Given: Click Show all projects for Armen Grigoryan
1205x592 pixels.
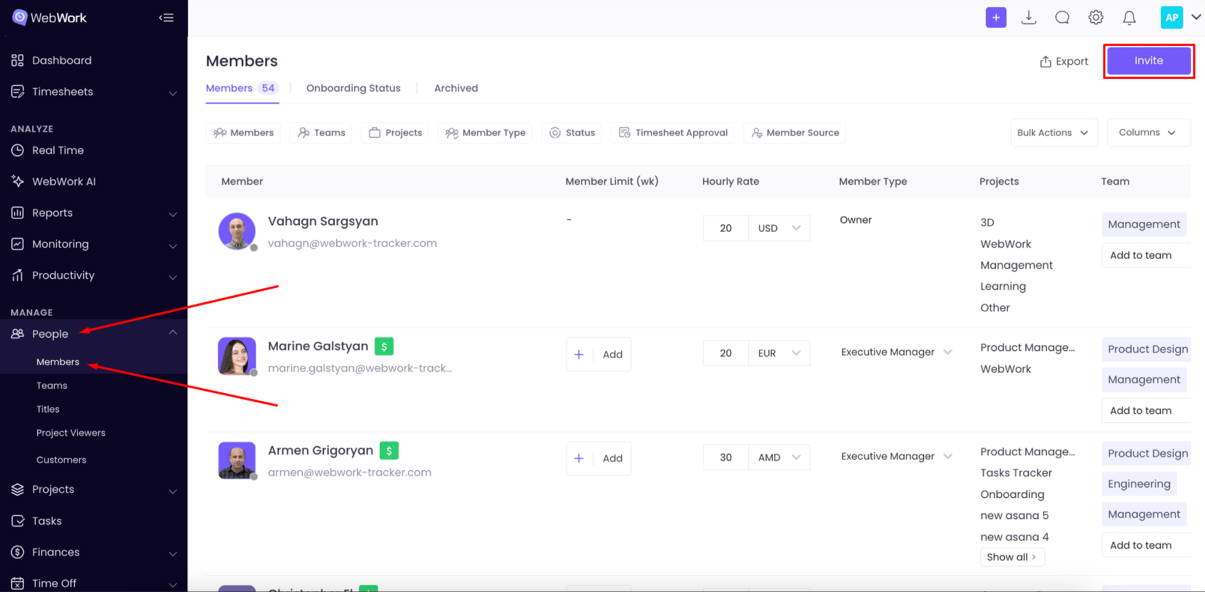Looking at the screenshot, I should (1011, 557).
